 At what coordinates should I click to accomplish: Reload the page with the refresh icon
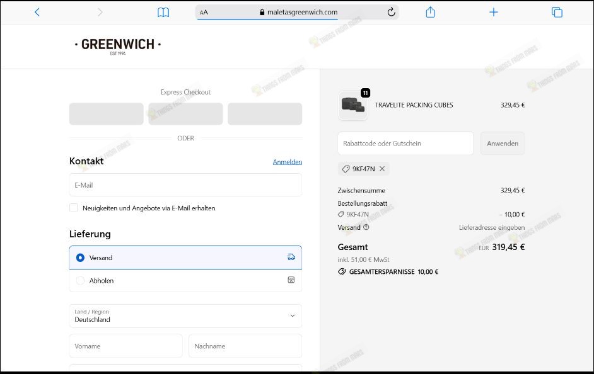[x=391, y=12]
